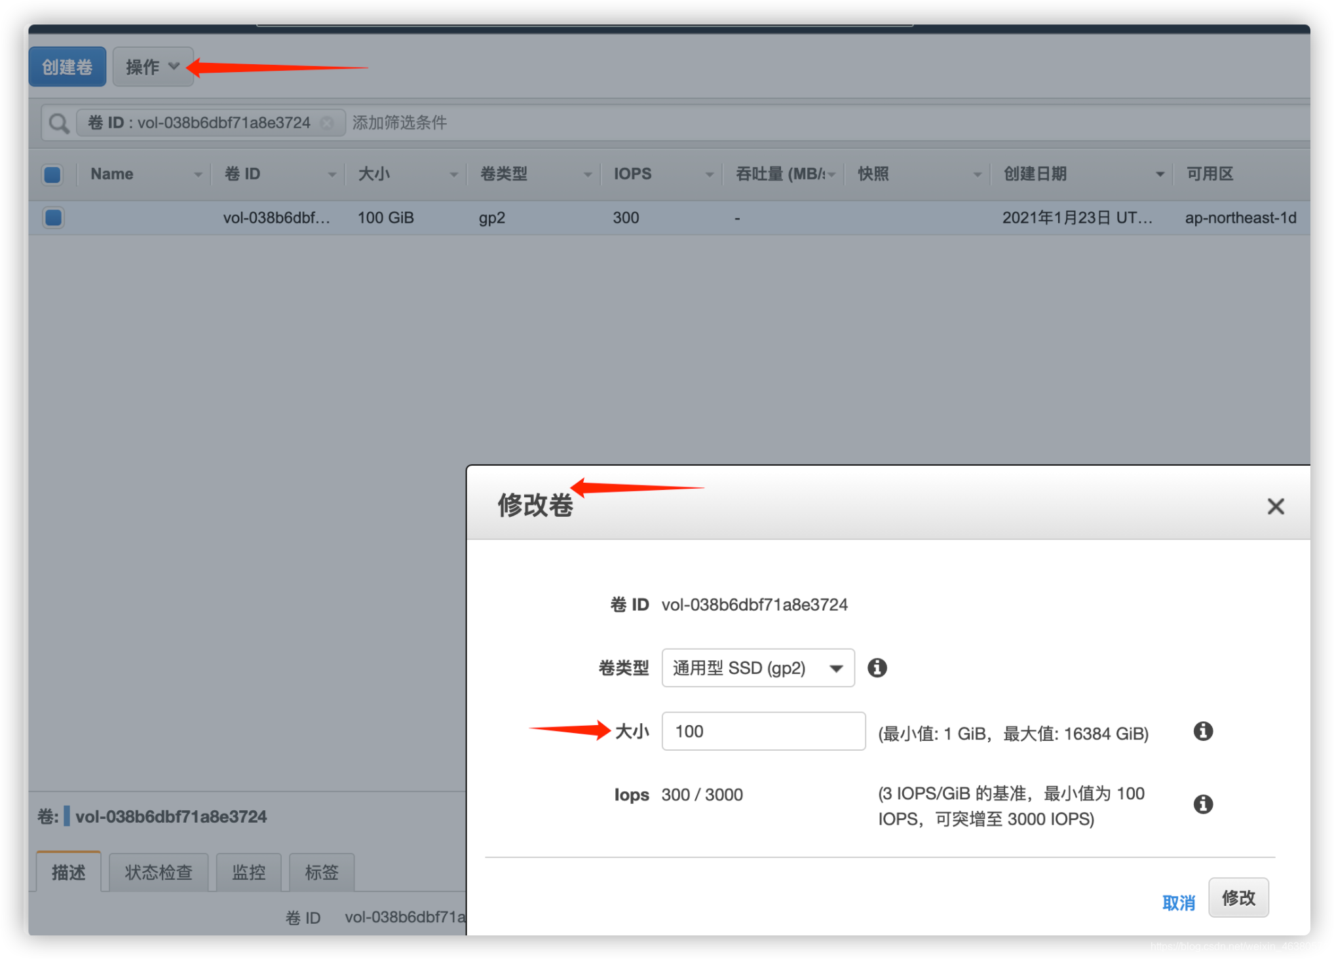Click info icon beside Iops baseline description
This screenshot has height=959, width=1334.
tap(1202, 804)
